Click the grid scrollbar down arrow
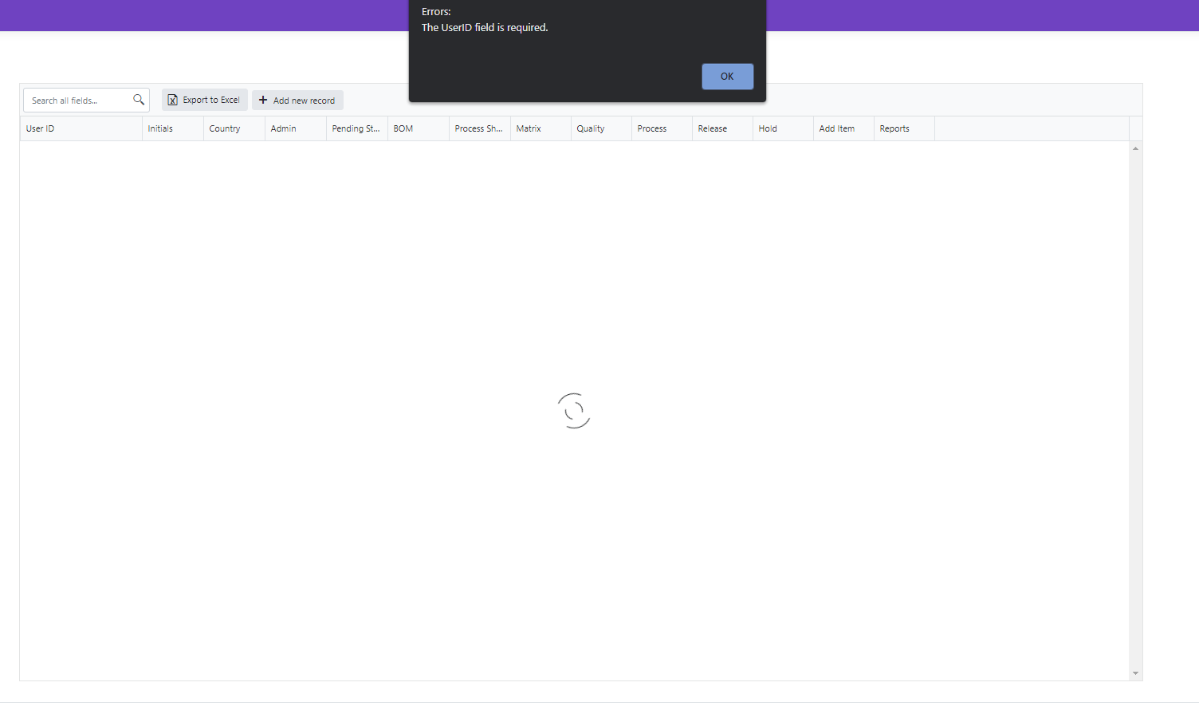This screenshot has height=710, width=1199. (x=1135, y=673)
